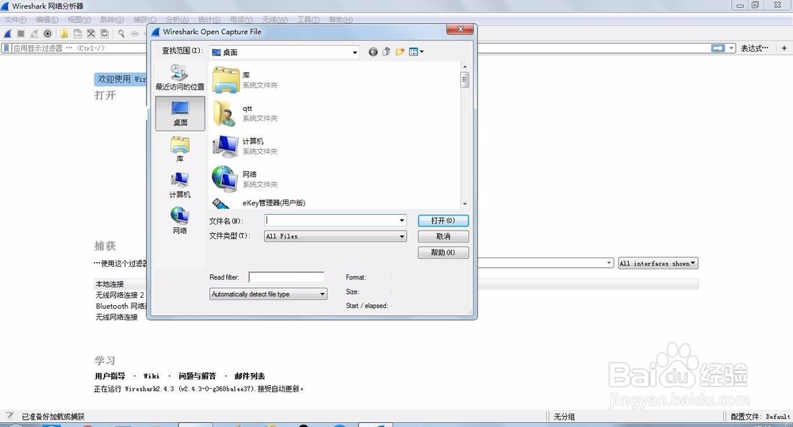Click the display filter bookmark icon
This screenshot has width=793, height=427.
(6, 48)
